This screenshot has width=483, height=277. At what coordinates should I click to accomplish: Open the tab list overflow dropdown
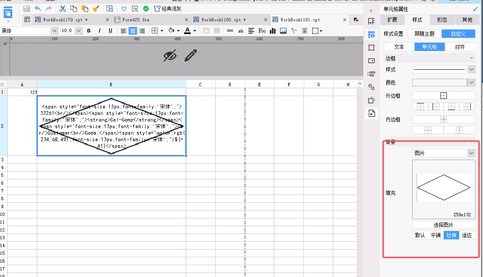coord(356,20)
